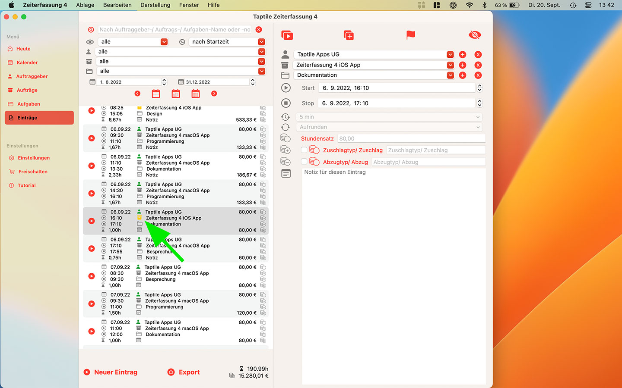Open the project filter dropdown alle

[181, 62]
